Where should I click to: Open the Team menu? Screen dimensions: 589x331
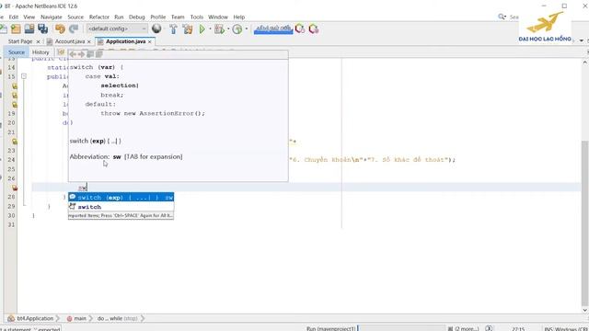(178, 17)
